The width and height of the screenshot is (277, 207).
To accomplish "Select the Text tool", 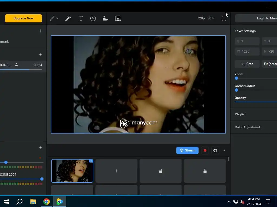I will point(81,18).
